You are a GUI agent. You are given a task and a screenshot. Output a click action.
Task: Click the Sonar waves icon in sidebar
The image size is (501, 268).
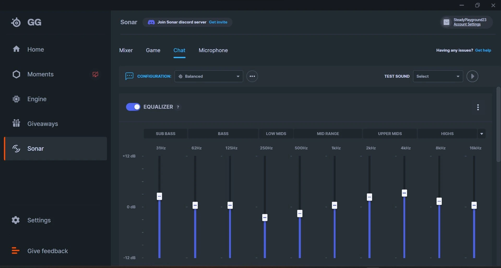click(x=16, y=149)
